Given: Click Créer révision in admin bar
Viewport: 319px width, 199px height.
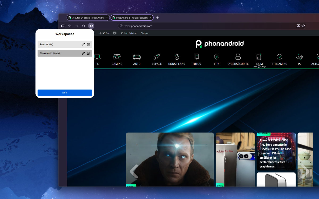Looking at the screenshot, I should [129, 33].
